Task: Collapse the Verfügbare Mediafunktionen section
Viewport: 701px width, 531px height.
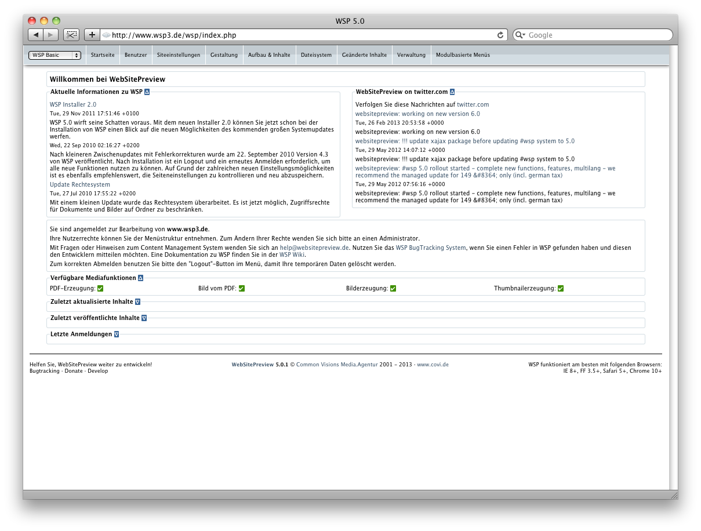Action: [x=140, y=278]
